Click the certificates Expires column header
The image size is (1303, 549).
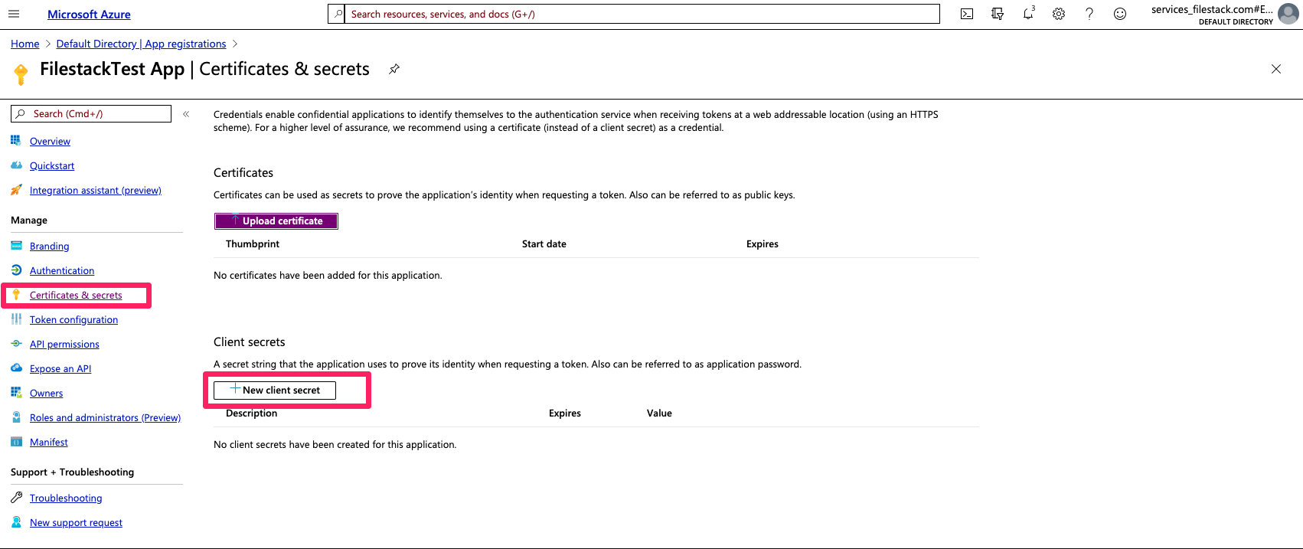[763, 244]
